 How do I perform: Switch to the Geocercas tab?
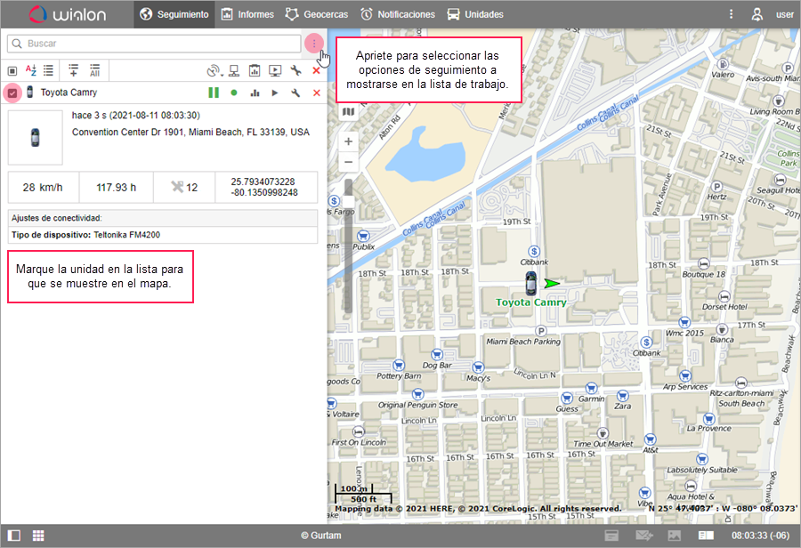pyautogui.click(x=317, y=14)
